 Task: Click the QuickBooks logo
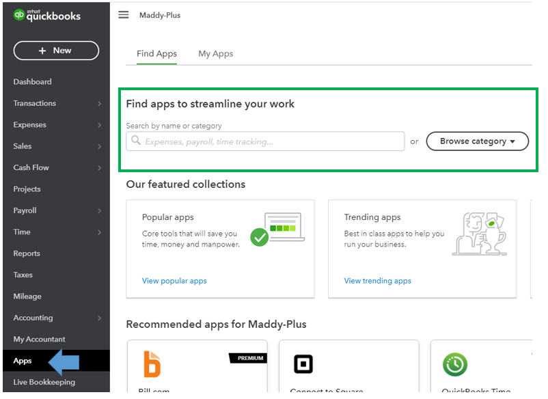tap(47, 16)
